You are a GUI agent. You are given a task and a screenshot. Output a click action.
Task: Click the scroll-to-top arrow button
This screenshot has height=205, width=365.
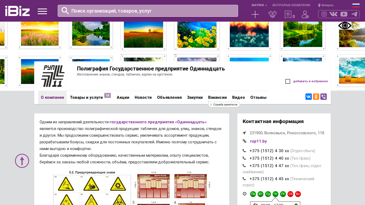pyautogui.click(x=22, y=161)
